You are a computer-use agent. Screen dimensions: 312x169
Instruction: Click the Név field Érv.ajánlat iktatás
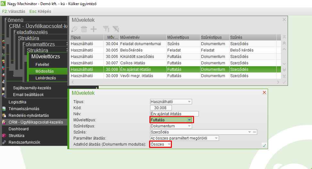click(174, 114)
